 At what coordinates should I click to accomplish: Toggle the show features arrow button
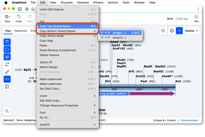click(7, 49)
